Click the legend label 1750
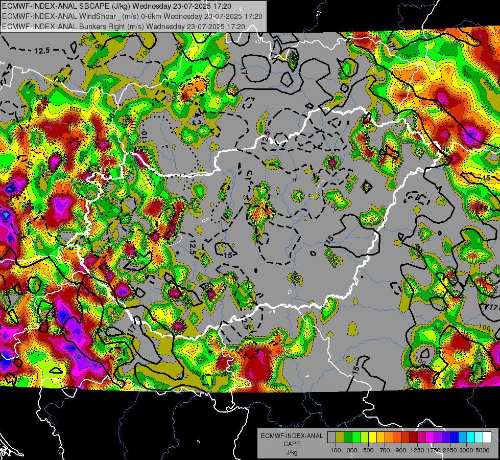The height and width of the screenshot is (460, 500). [434, 450]
